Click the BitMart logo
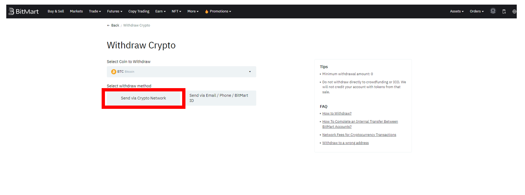525x195 pixels. click(23, 12)
